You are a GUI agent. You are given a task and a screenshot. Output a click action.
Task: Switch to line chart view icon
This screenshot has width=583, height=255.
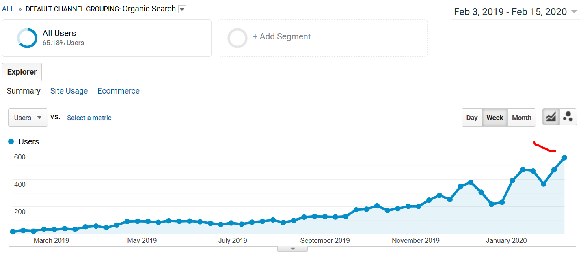pyautogui.click(x=551, y=118)
